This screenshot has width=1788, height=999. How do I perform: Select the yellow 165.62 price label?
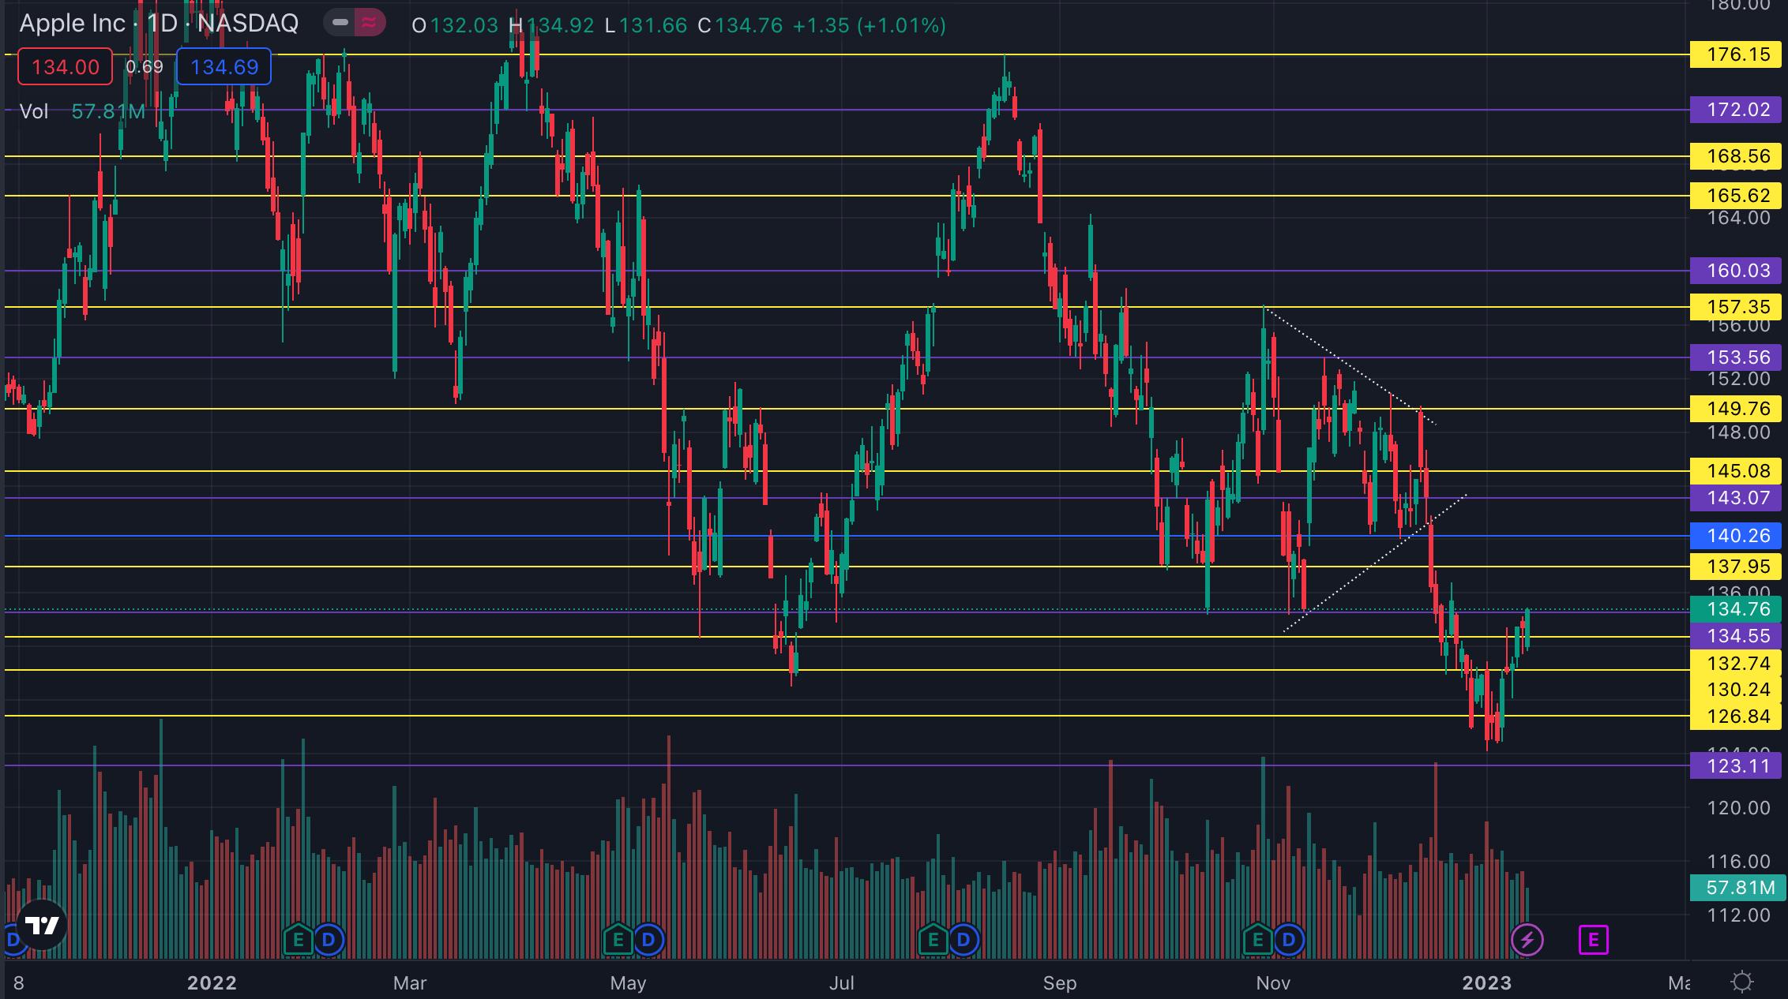click(1736, 196)
